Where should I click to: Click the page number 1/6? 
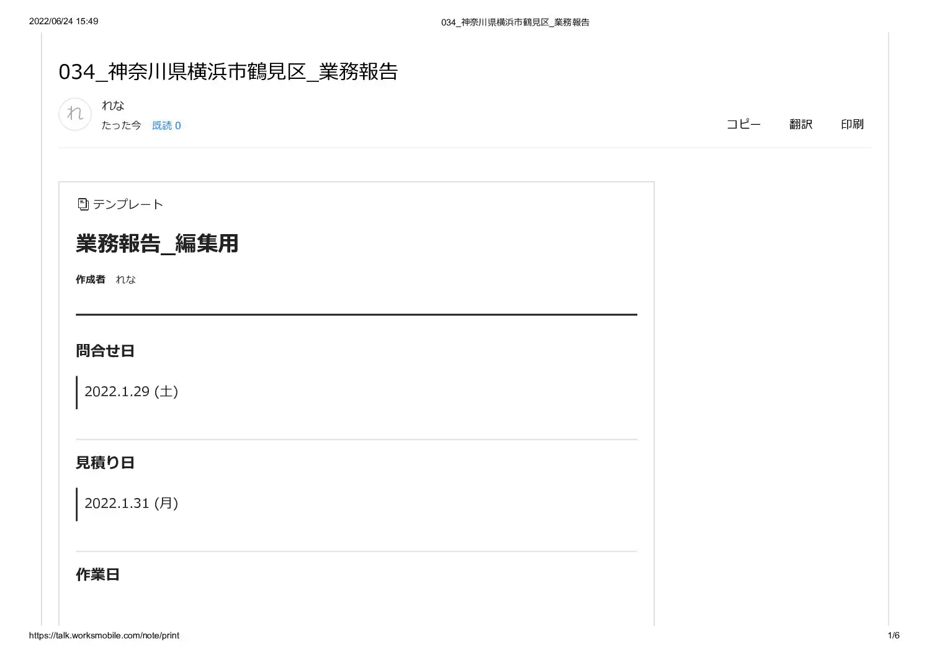(894, 635)
